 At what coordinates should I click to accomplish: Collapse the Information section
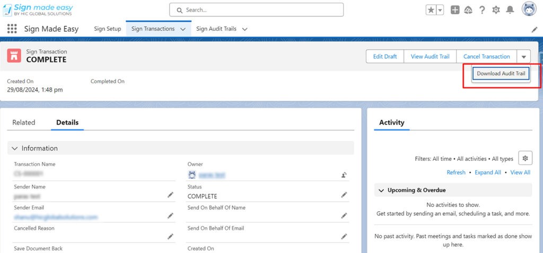pyautogui.click(x=181, y=148)
